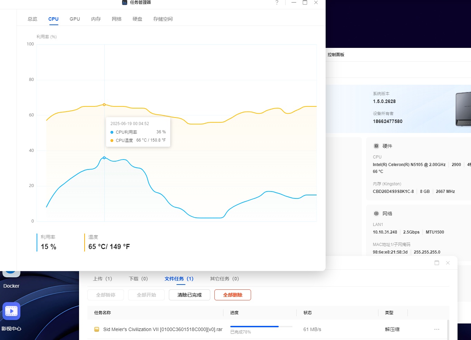Image resolution: width=471 pixels, height=340 pixels.
Task: Click the CPU utilization data point on the blue line
Action: (x=104, y=158)
